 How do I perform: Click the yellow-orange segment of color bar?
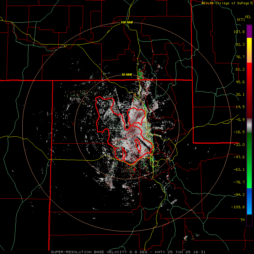click(x=249, y=50)
